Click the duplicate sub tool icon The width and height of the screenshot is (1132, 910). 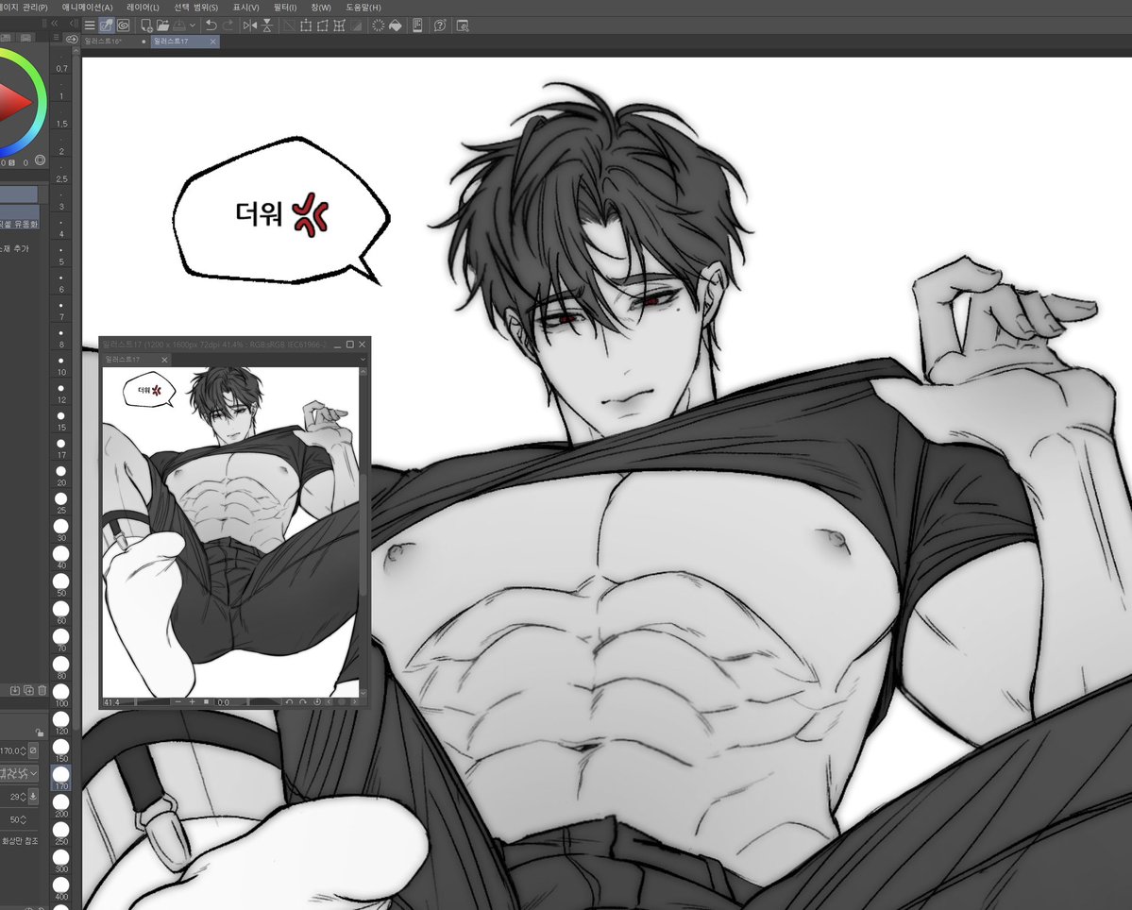(x=29, y=691)
